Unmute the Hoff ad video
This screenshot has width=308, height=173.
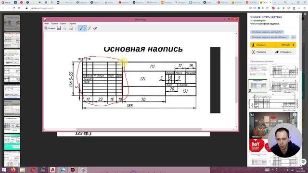(x=252, y=114)
